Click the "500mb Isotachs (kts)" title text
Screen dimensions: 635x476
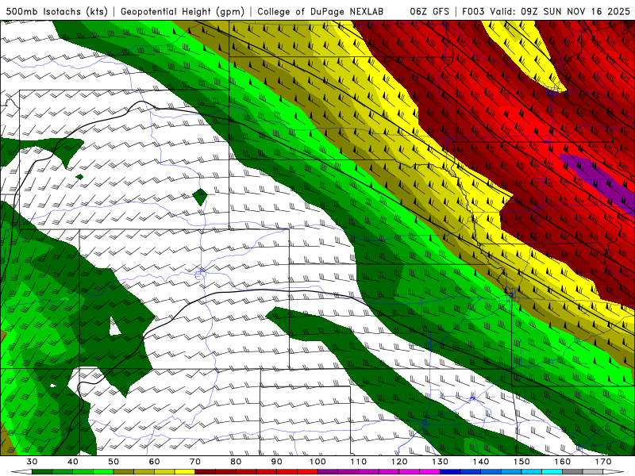click(x=56, y=12)
